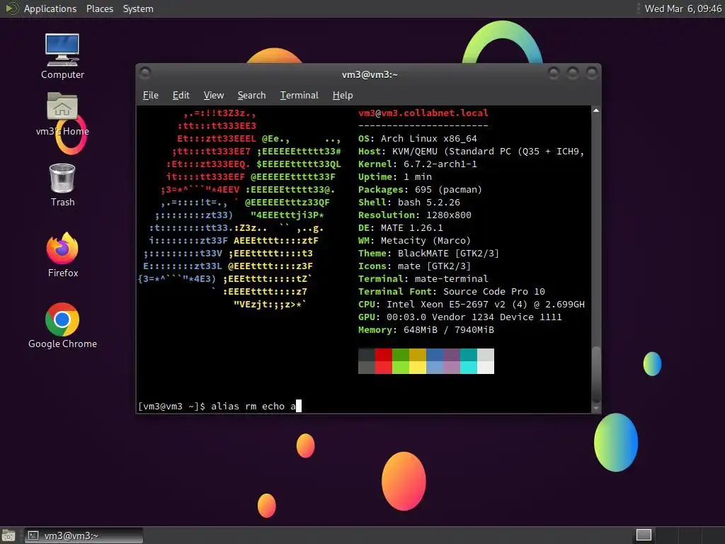The image size is (725, 544).
Task: Click the show desktop icon in bottom panel
Action: 8,535
